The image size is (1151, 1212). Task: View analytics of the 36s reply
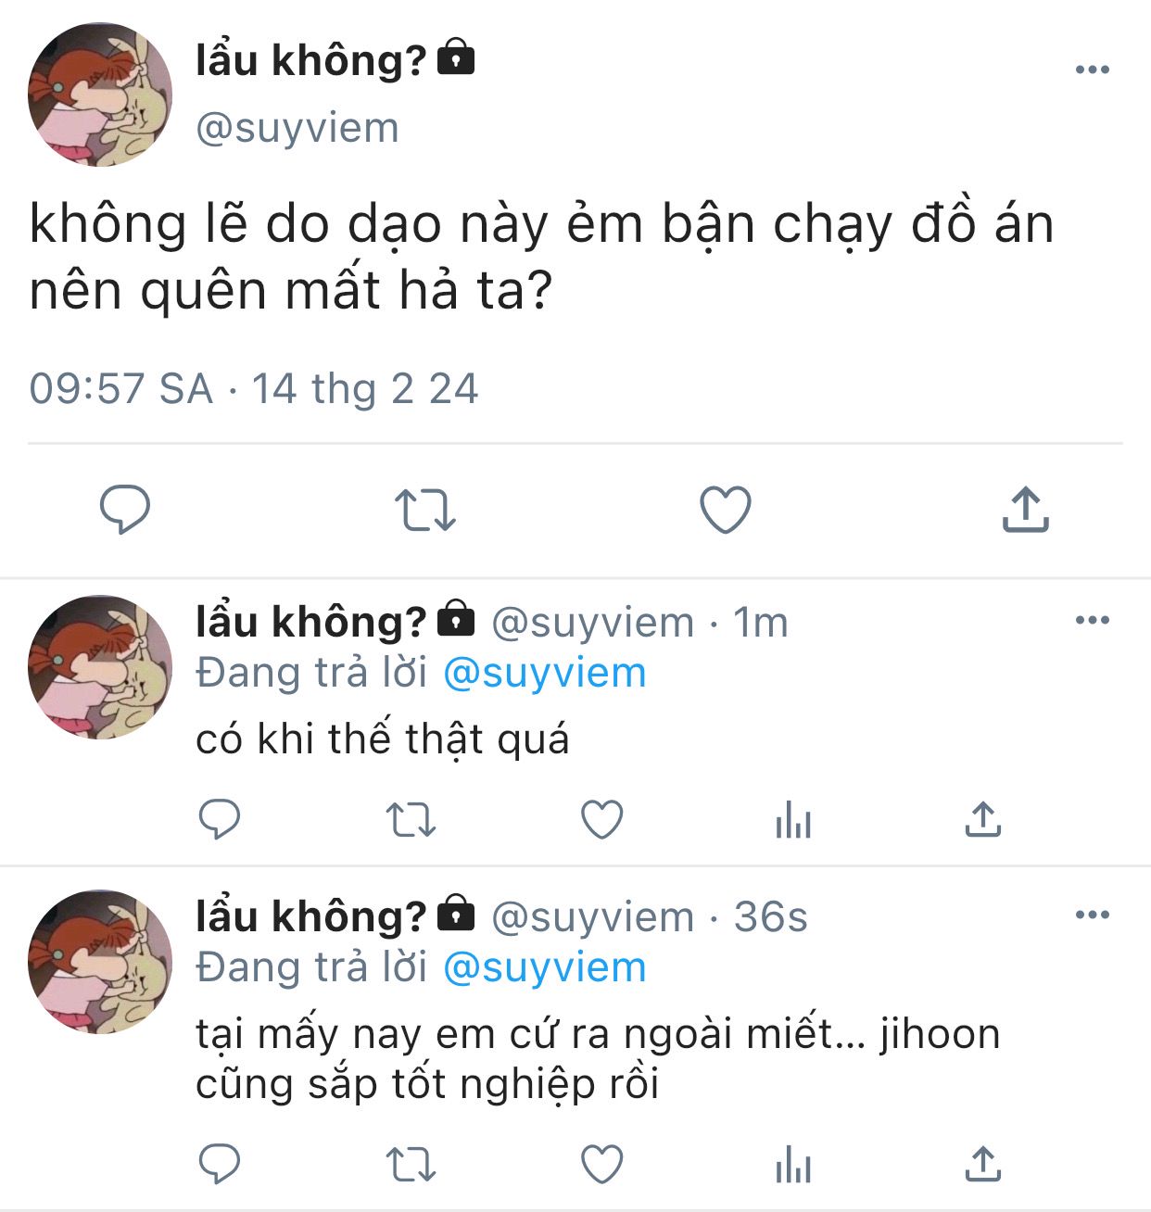coord(793,1166)
